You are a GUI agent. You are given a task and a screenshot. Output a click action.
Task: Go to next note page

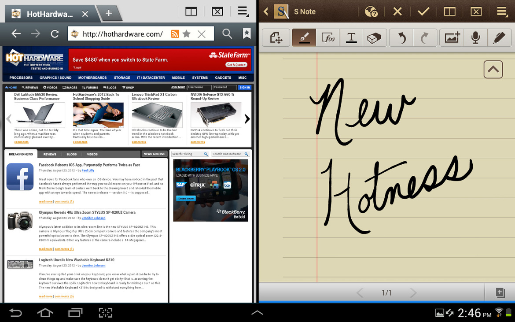413,292
